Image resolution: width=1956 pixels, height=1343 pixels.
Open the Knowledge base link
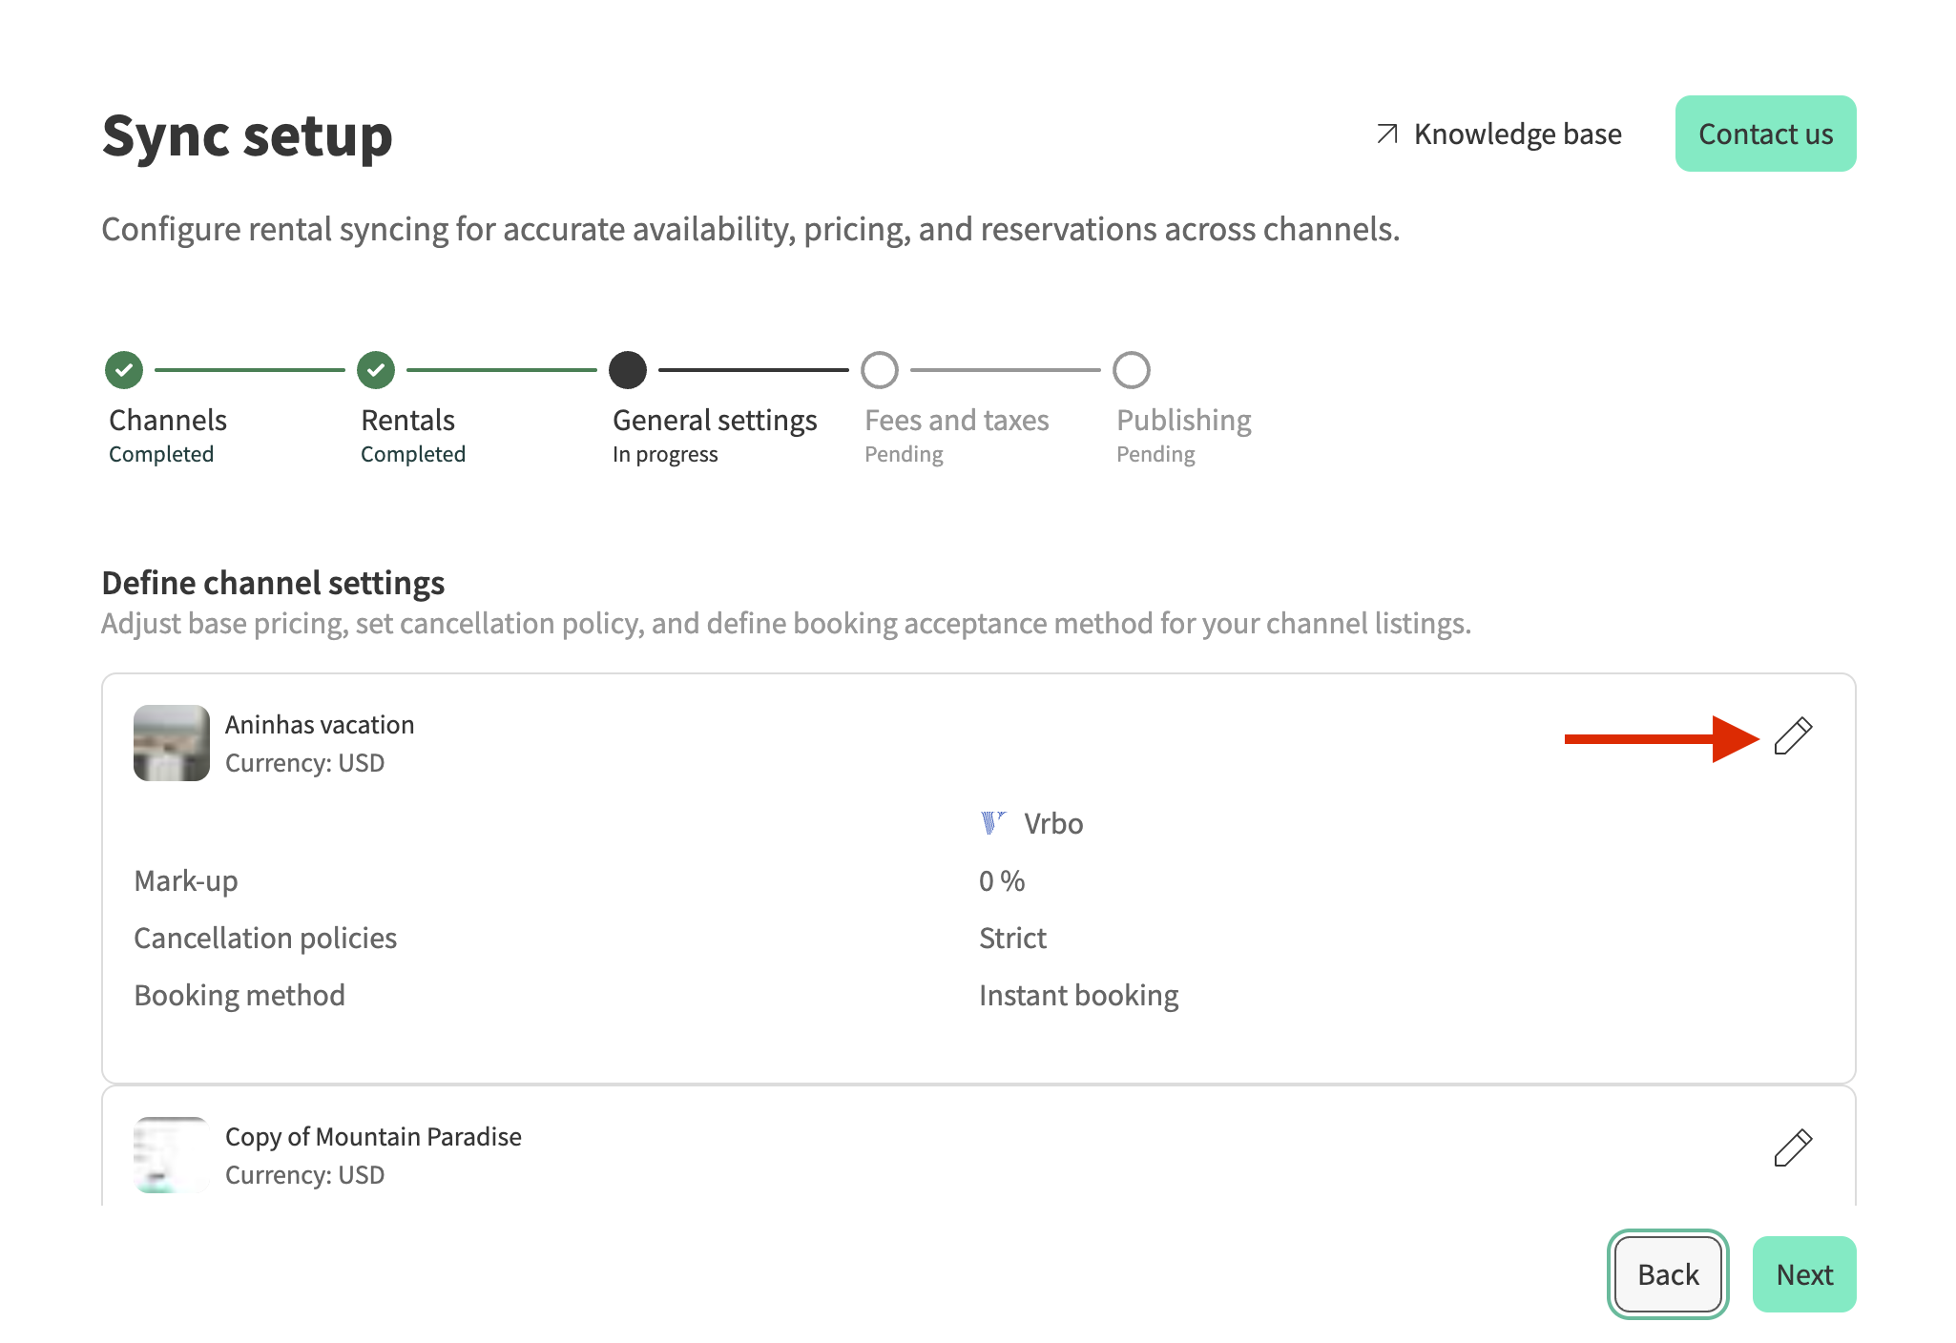click(x=1517, y=134)
